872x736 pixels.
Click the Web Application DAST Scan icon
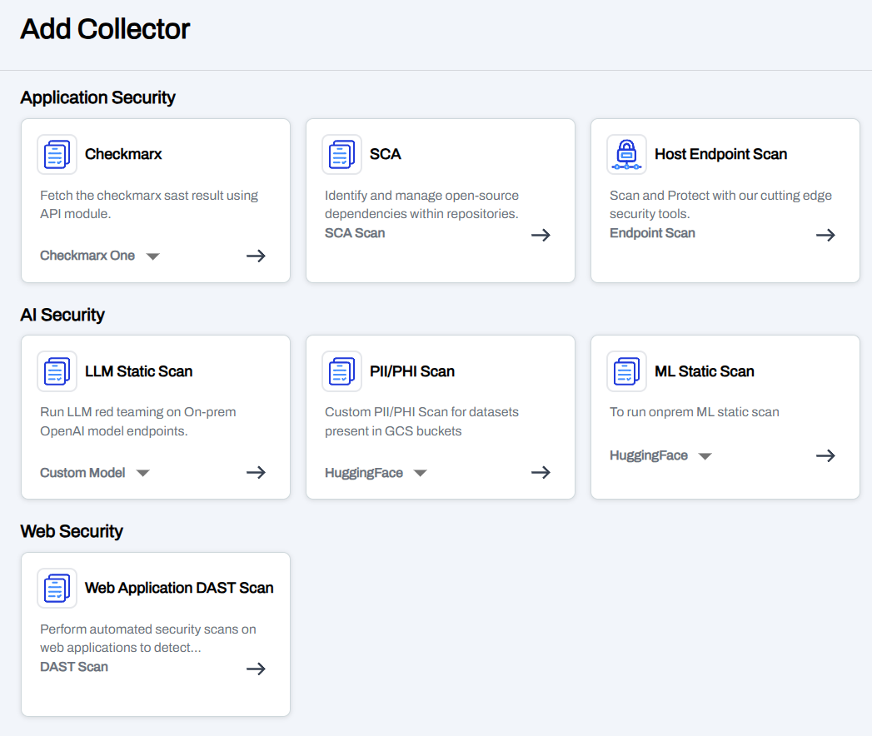click(57, 589)
